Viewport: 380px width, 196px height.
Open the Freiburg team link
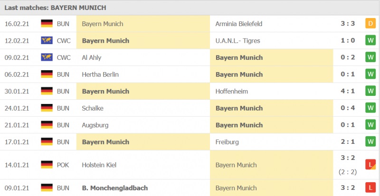(x=227, y=142)
